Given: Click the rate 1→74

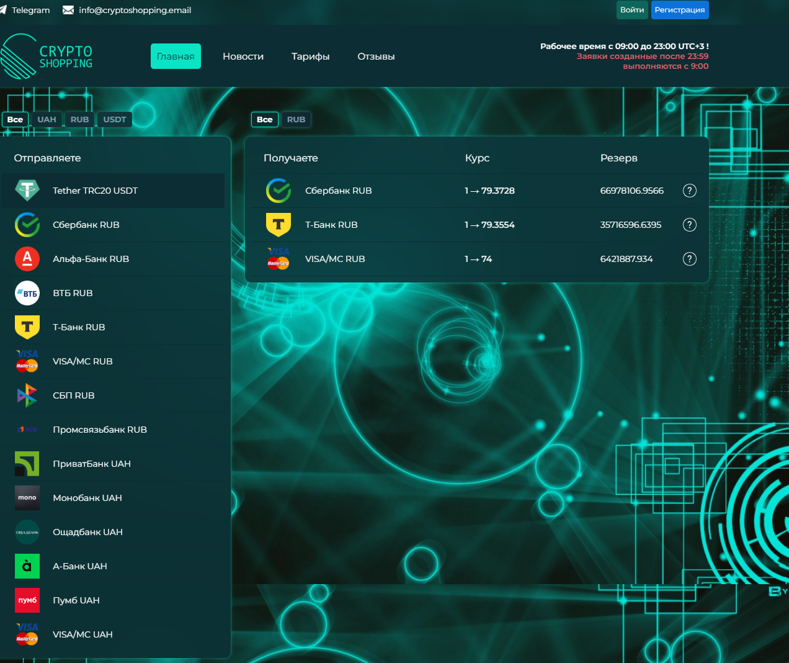Looking at the screenshot, I should click(x=478, y=259).
